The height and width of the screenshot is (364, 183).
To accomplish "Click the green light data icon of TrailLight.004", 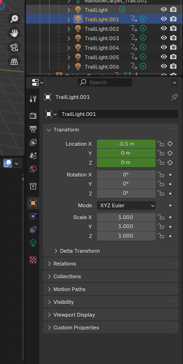I will point(143,48).
